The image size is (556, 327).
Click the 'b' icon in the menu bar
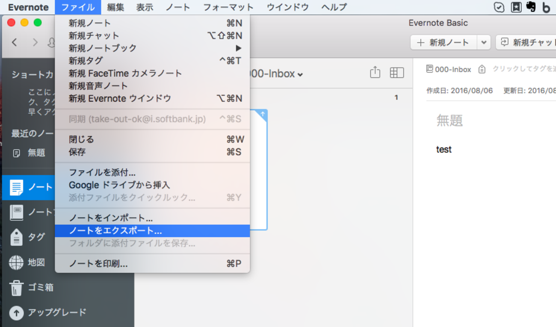[546, 7]
